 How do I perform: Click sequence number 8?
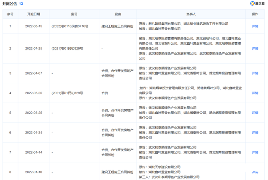point(10,172)
